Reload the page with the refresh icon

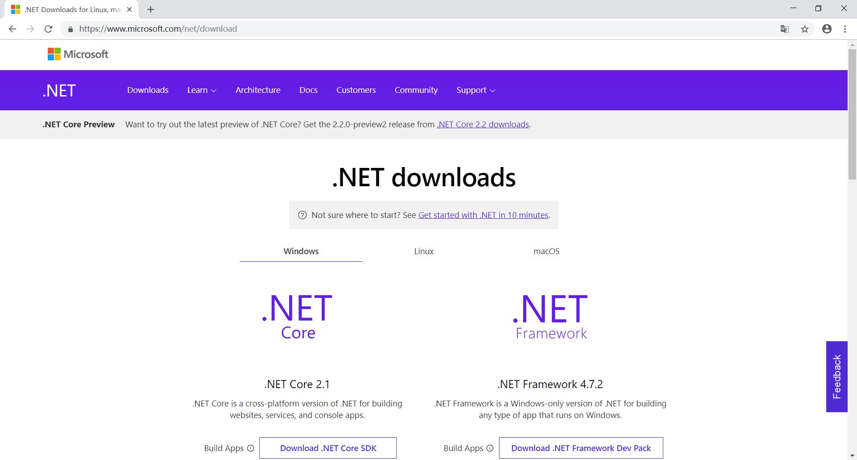pos(48,29)
